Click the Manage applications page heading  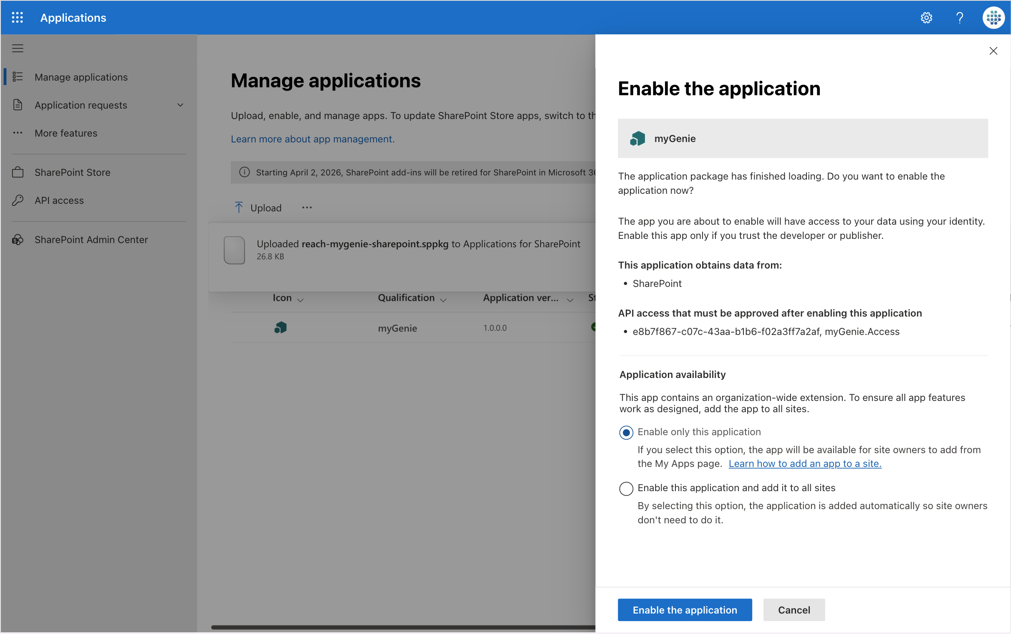(326, 81)
